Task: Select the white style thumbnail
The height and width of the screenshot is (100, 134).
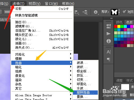Action: click(125, 87)
